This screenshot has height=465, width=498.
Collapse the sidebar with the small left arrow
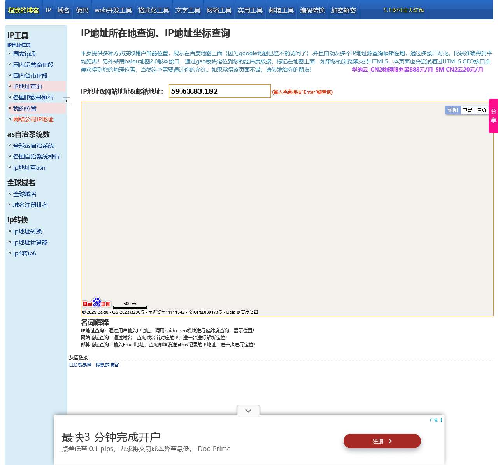(x=67, y=100)
